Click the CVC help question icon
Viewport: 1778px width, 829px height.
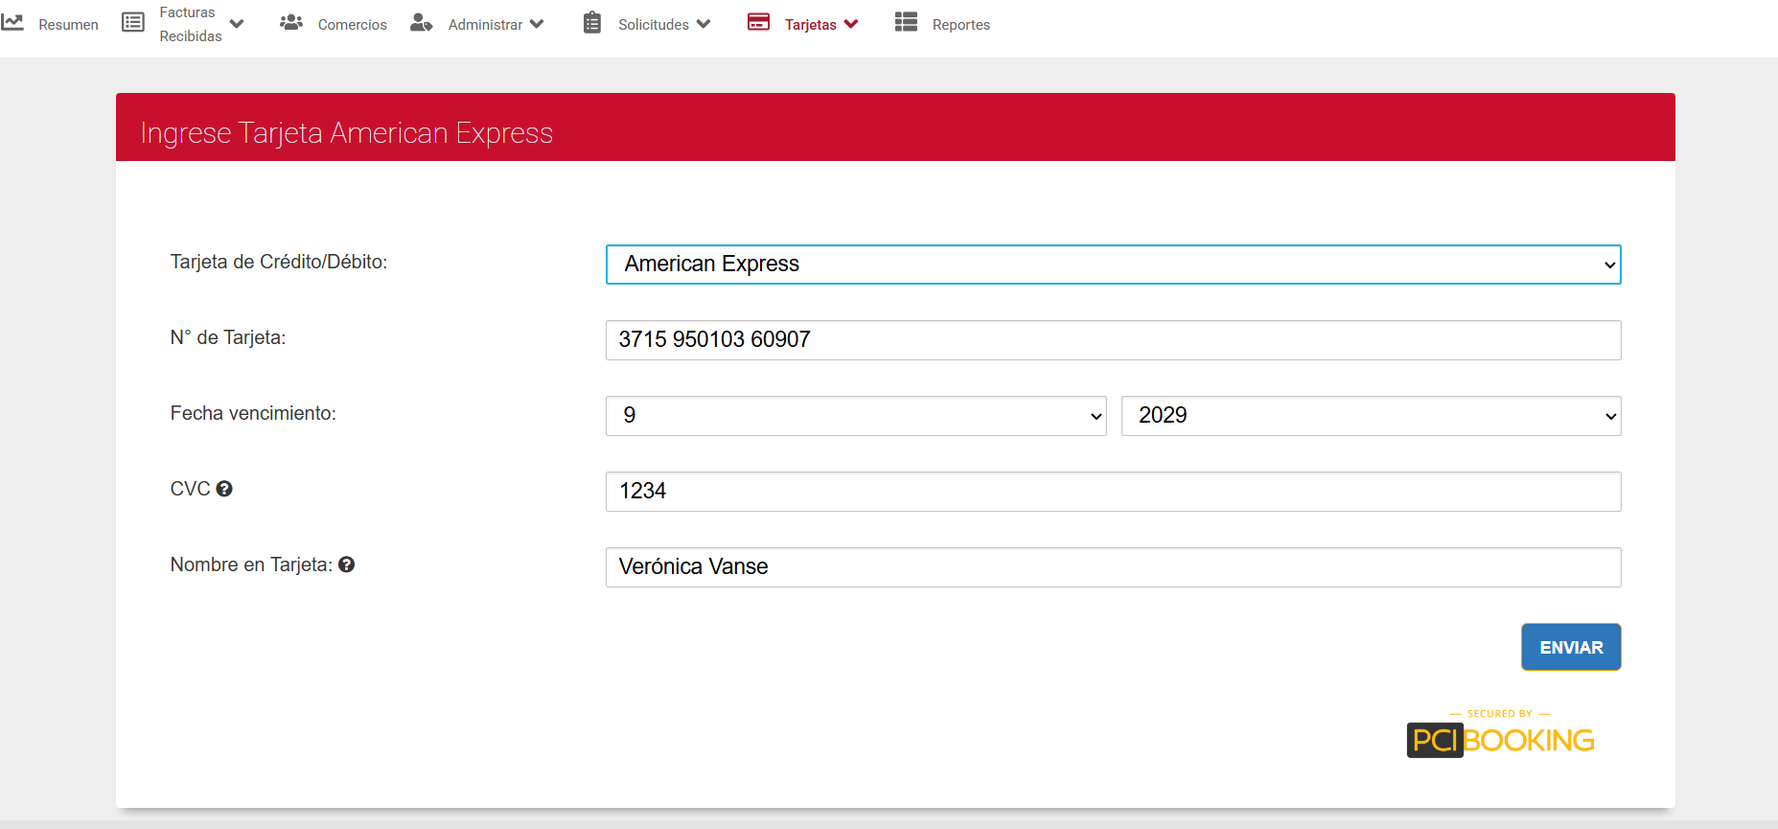pos(224,489)
